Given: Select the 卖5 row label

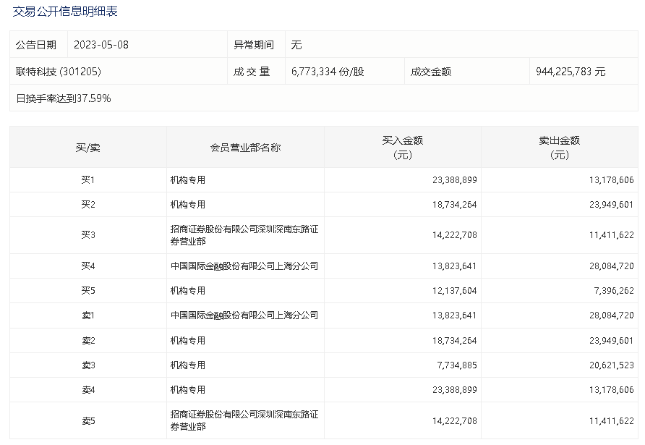Looking at the screenshot, I should pyautogui.click(x=88, y=421).
